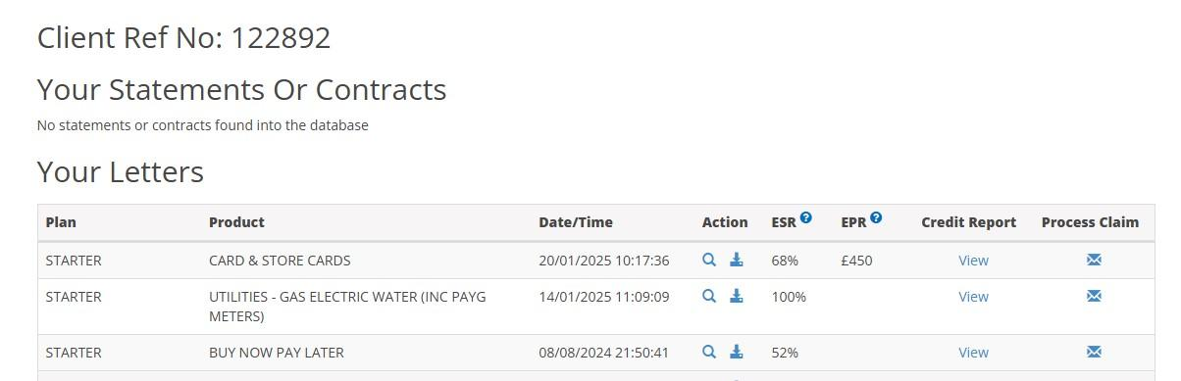Select the Product column header

(x=236, y=222)
